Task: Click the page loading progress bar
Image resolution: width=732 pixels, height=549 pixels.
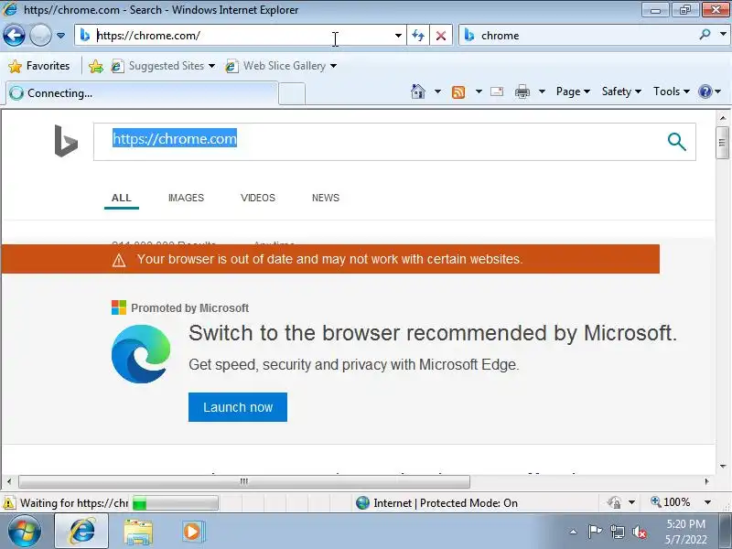Action: pos(175,503)
